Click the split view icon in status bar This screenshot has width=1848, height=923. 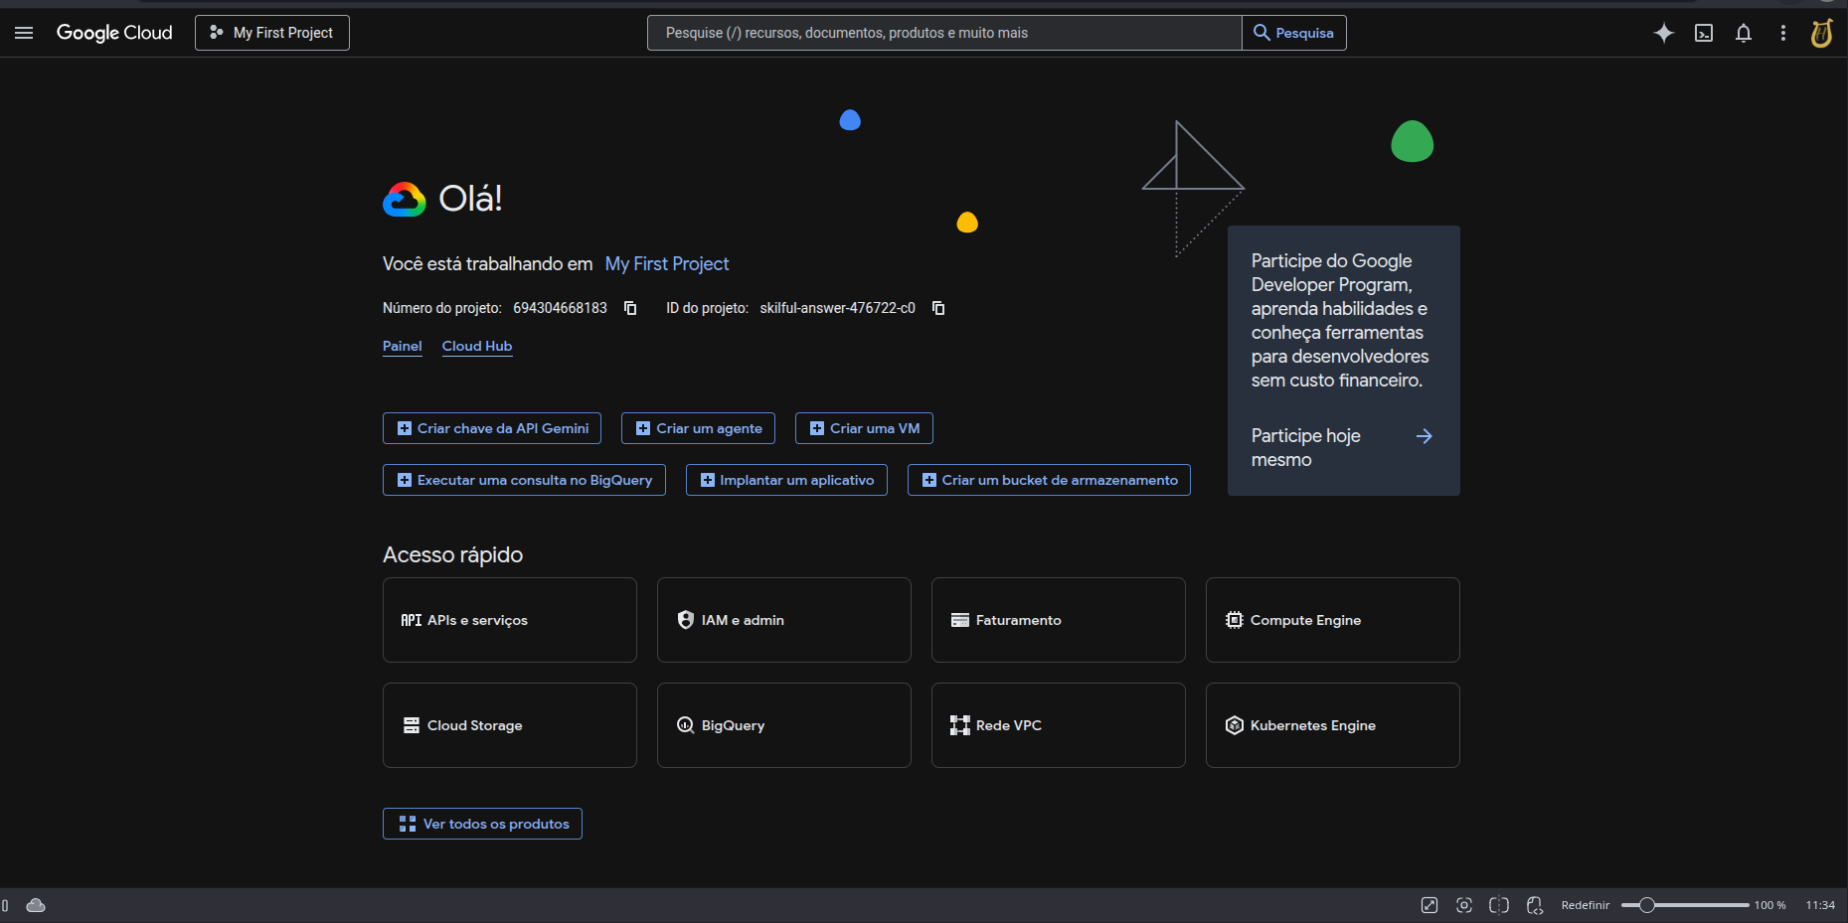[x=1499, y=905]
